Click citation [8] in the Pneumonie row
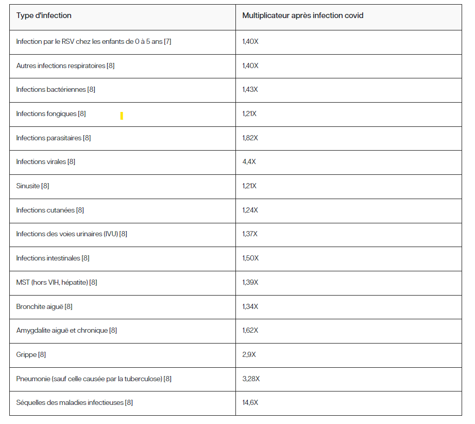This screenshot has width=475, height=424. coord(167,379)
